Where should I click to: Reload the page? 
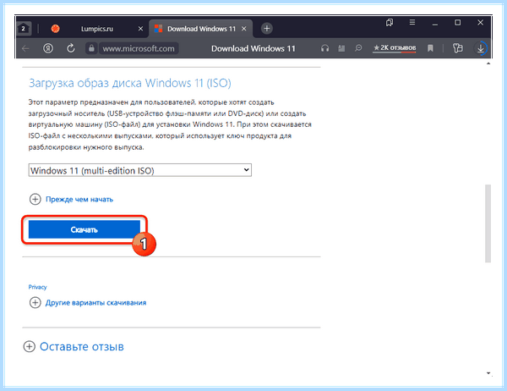[x=70, y=48]
